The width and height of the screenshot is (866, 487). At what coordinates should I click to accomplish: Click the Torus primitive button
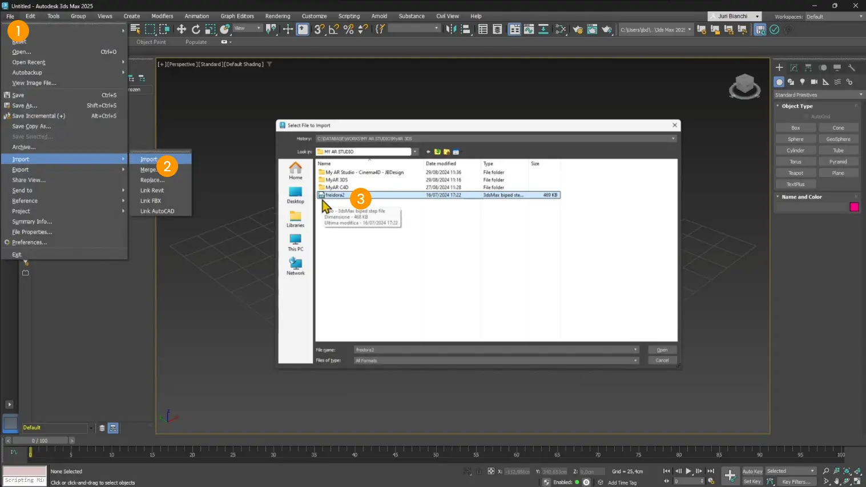coord(795,162)
